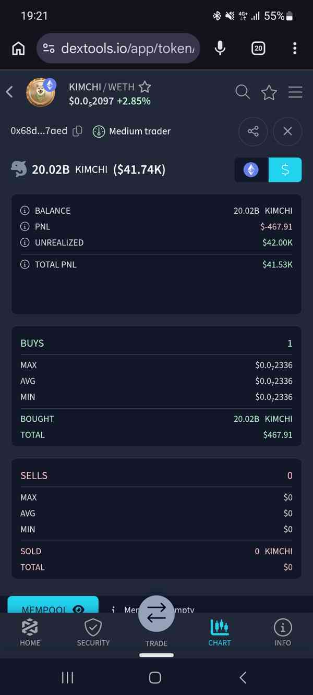
Task: Tap the Trade swap button
Action: click(x=156, y=614)
